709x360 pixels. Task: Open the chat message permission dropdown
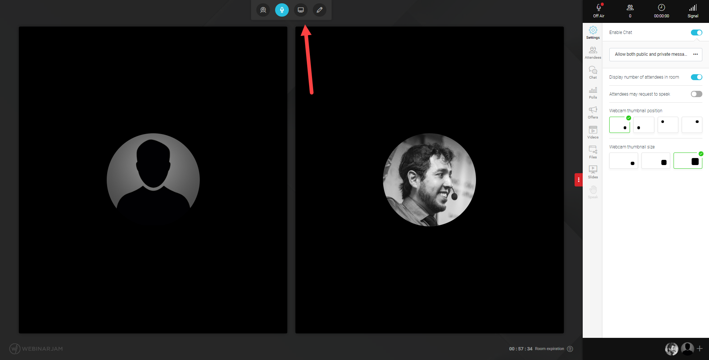coord(655,54)
